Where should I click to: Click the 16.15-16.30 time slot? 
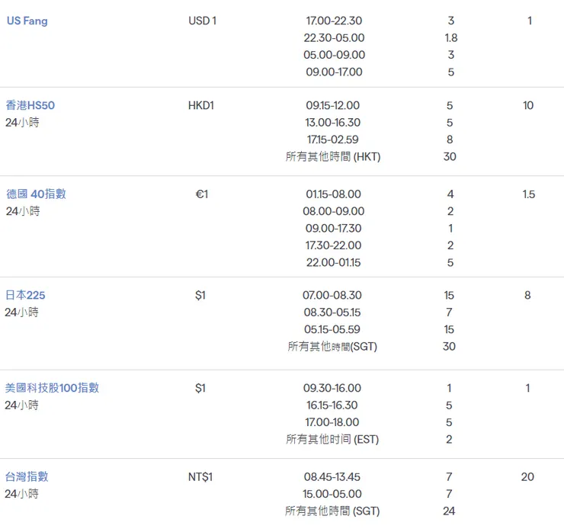(x=333, y=405)
